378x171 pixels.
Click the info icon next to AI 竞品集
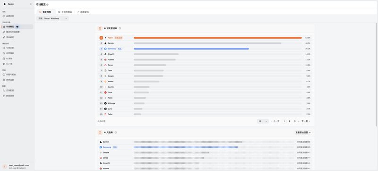click(x=116, y=132)
